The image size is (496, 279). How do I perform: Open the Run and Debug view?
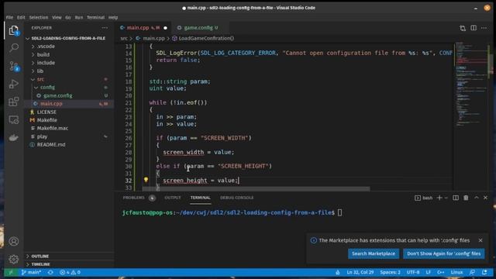14,84
